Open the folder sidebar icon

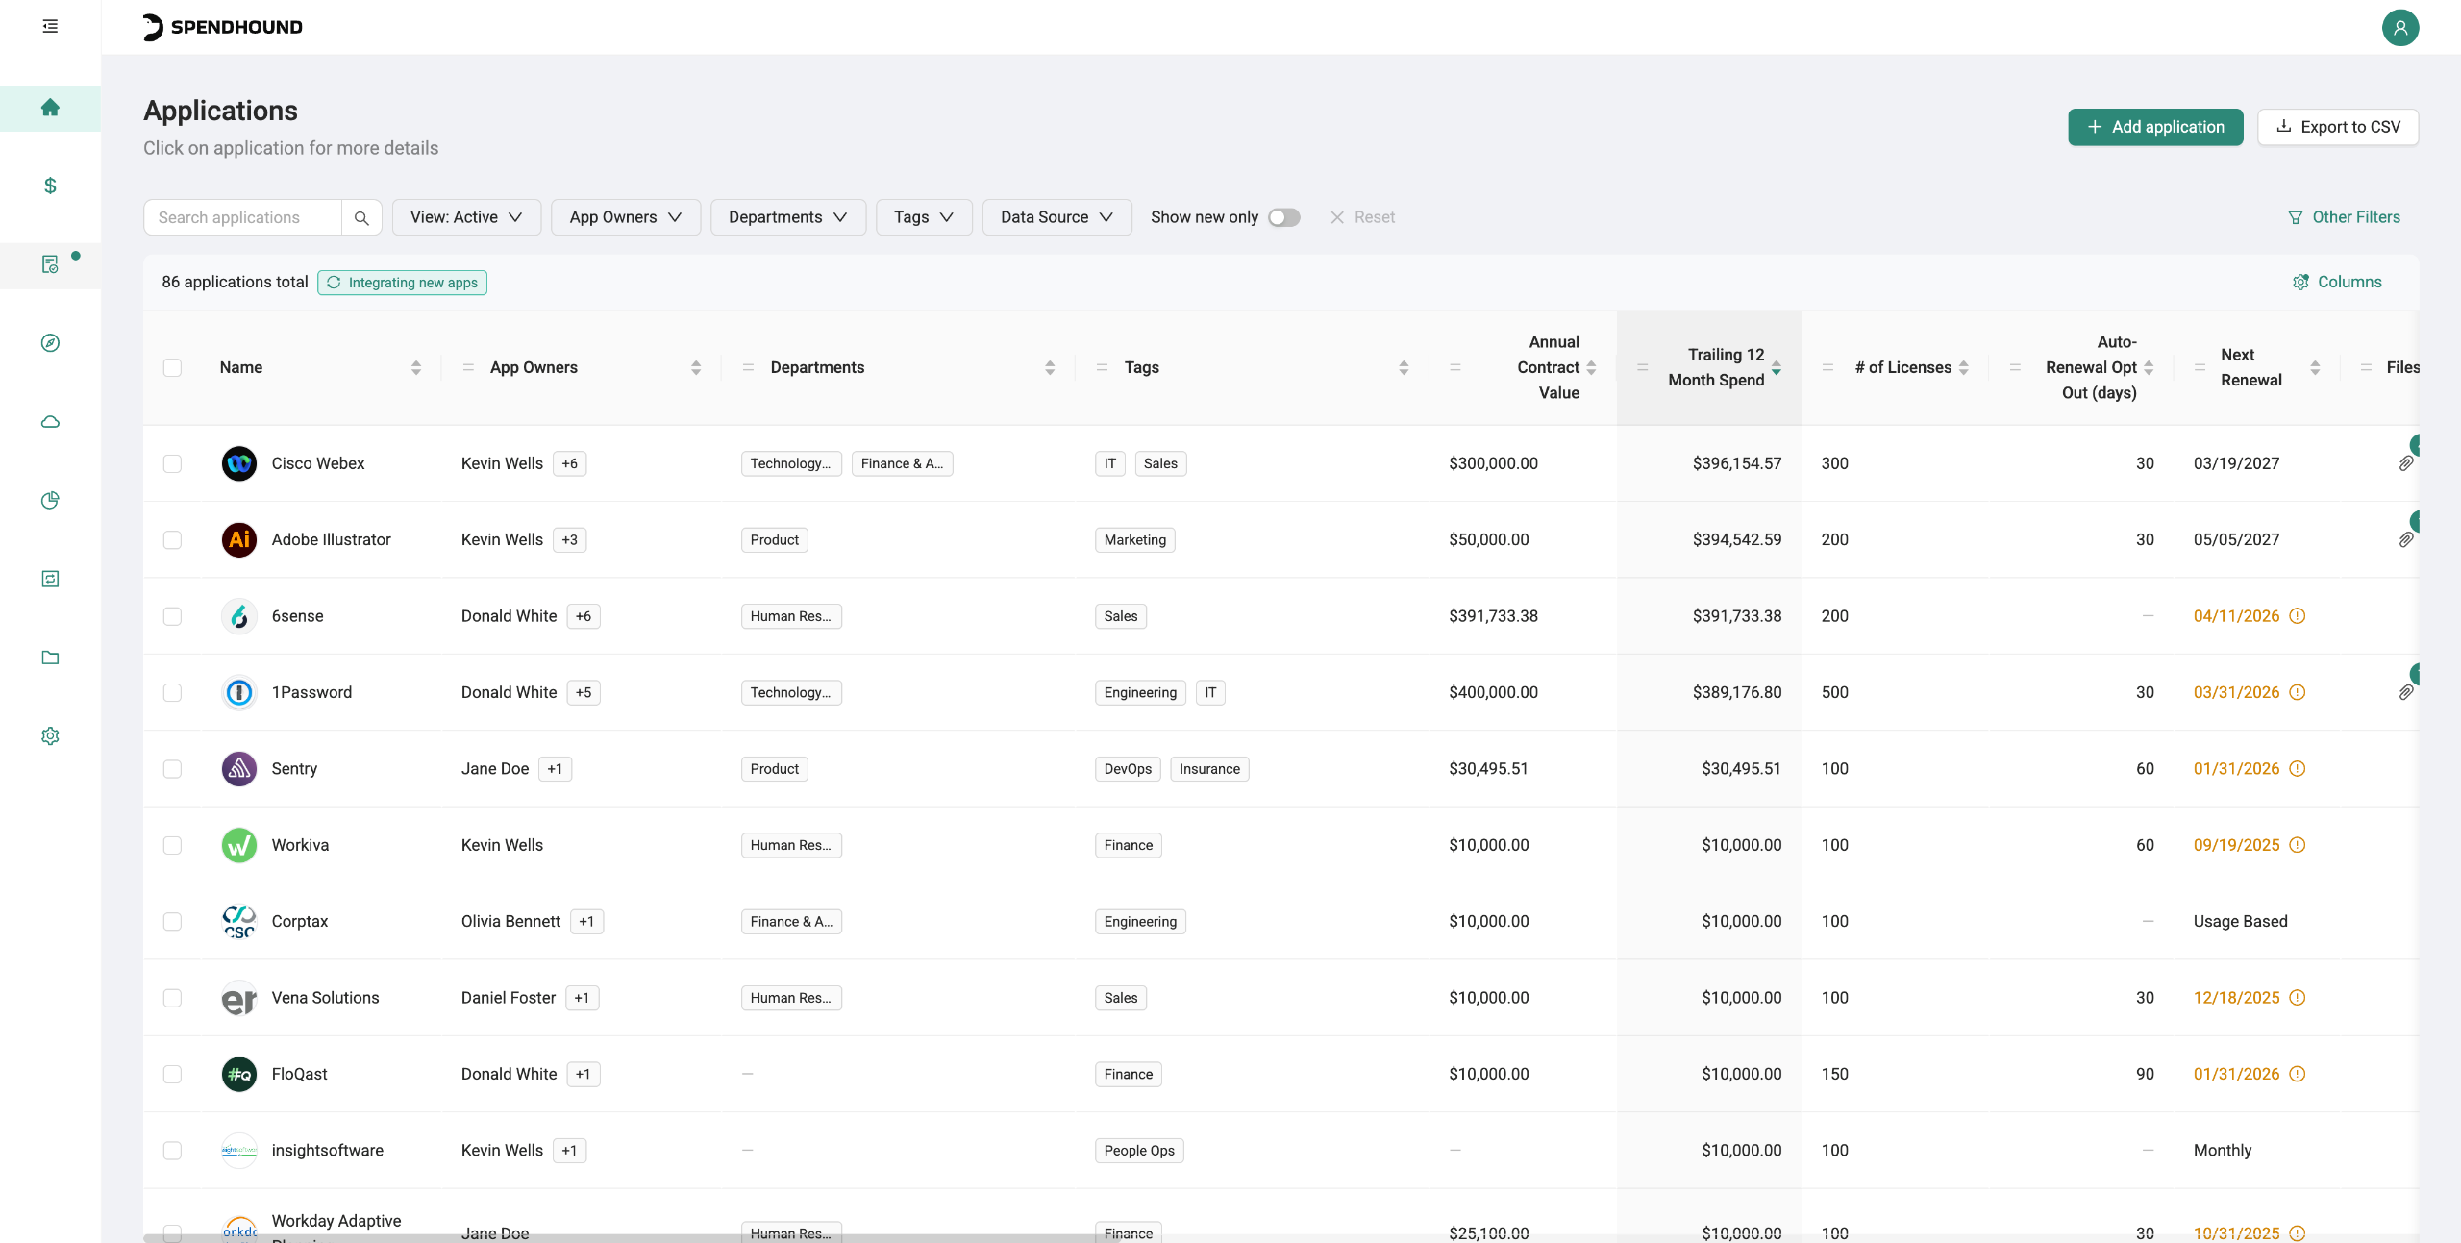click(50, 658)
